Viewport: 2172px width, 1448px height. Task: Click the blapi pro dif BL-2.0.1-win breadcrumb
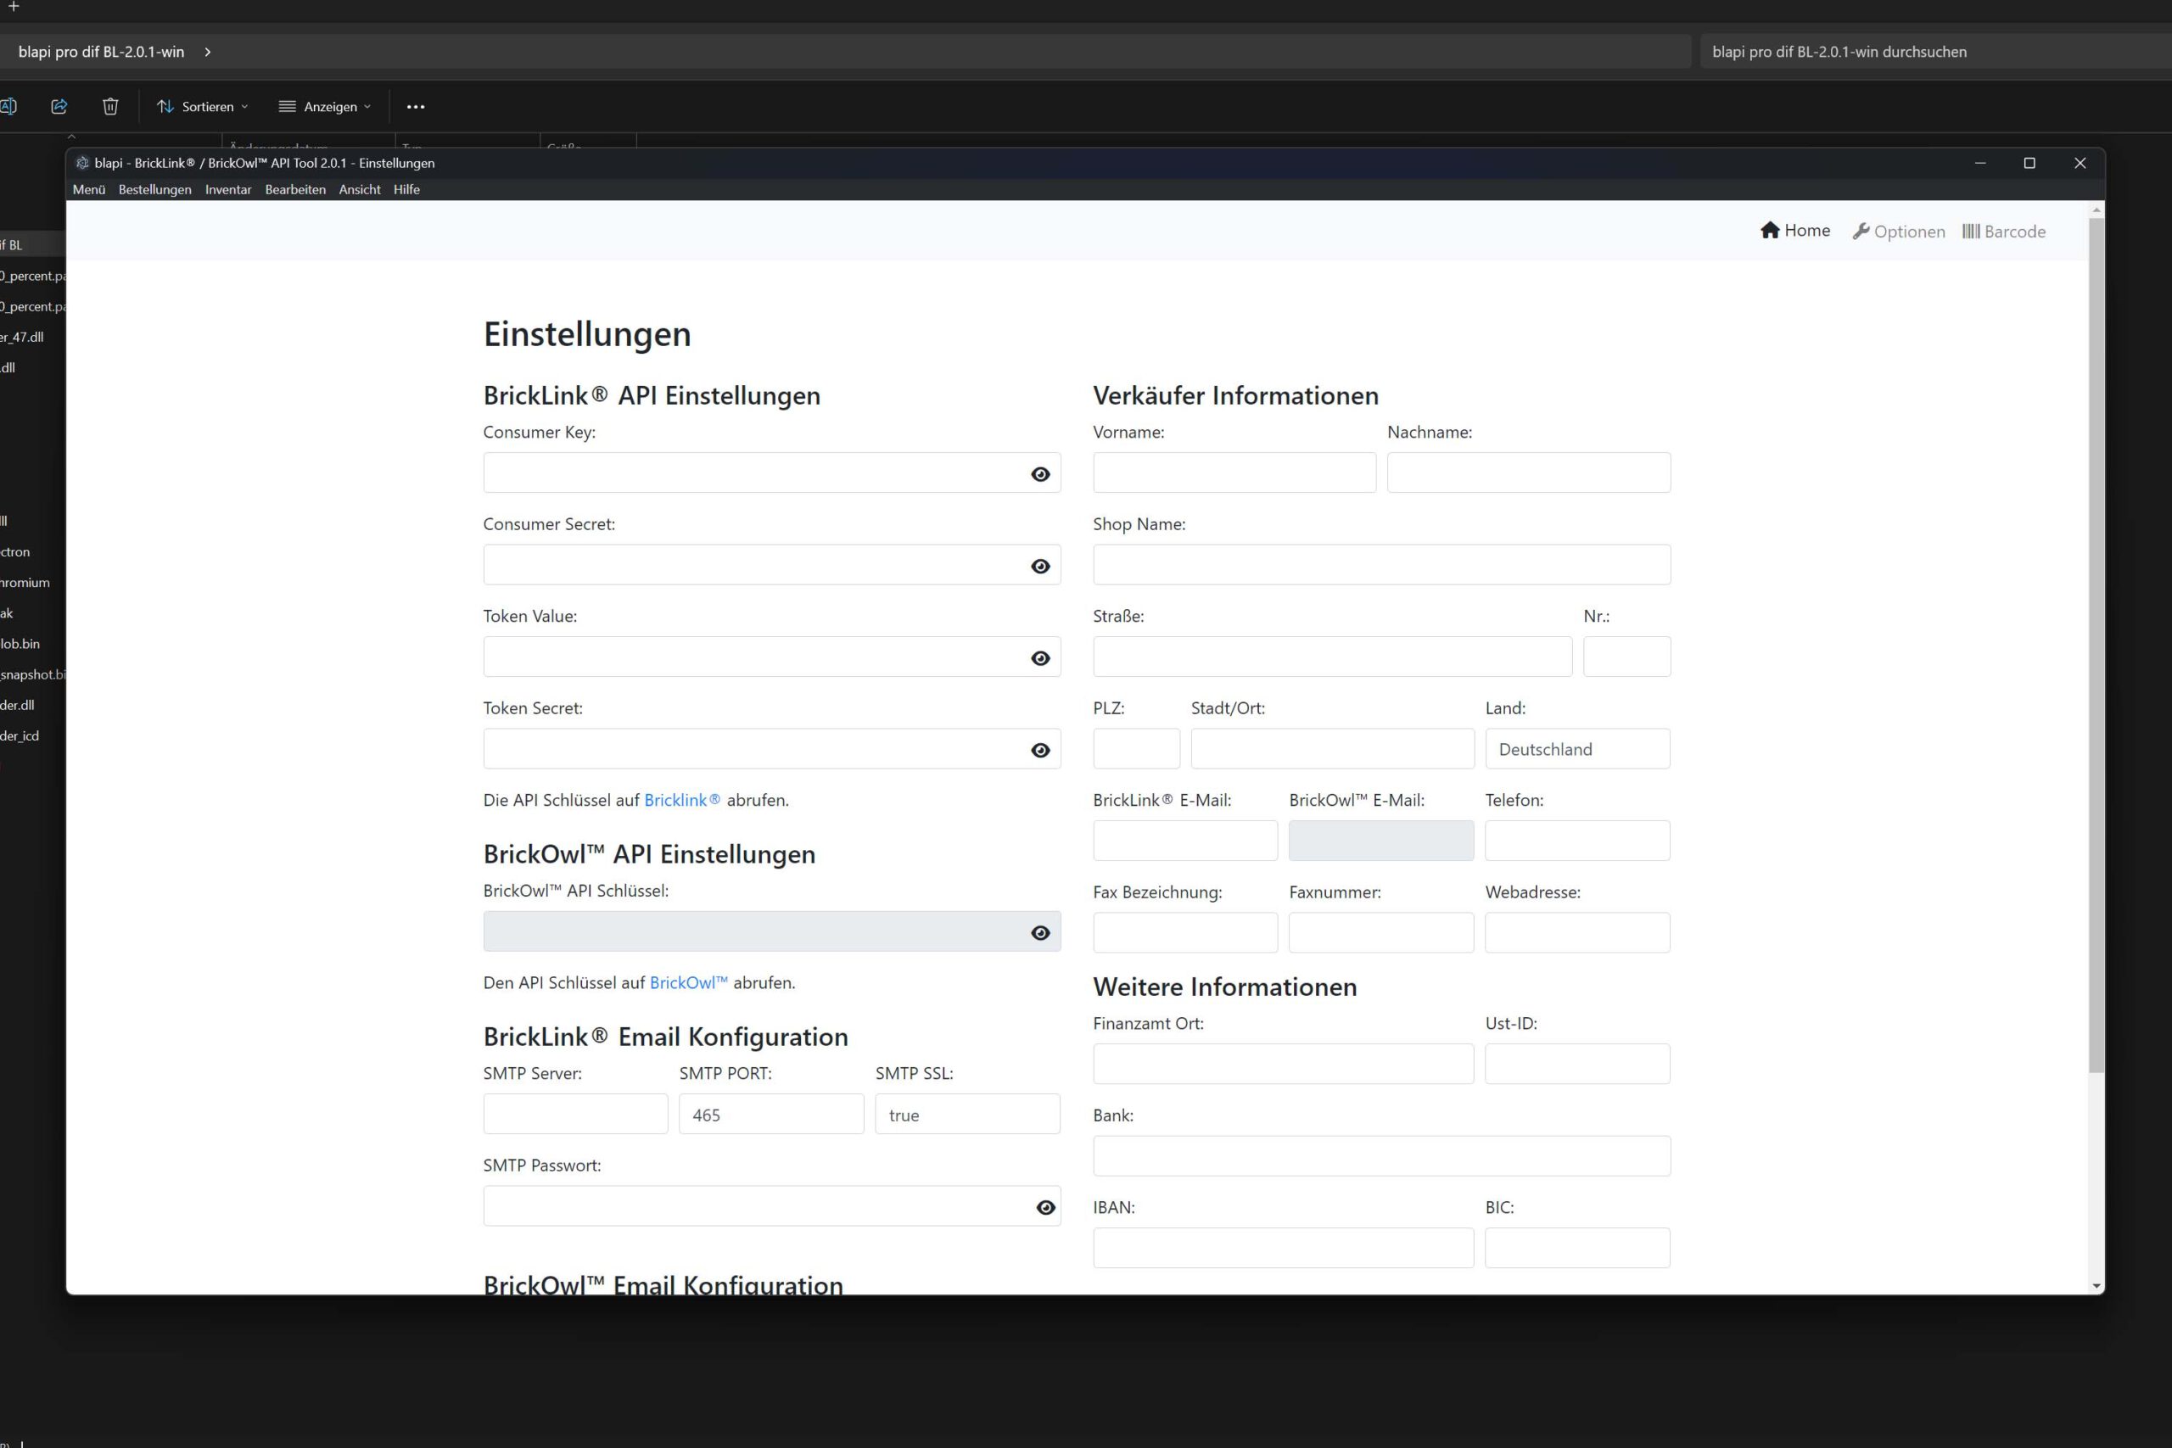pyautogui.click(x=102, y=52)
